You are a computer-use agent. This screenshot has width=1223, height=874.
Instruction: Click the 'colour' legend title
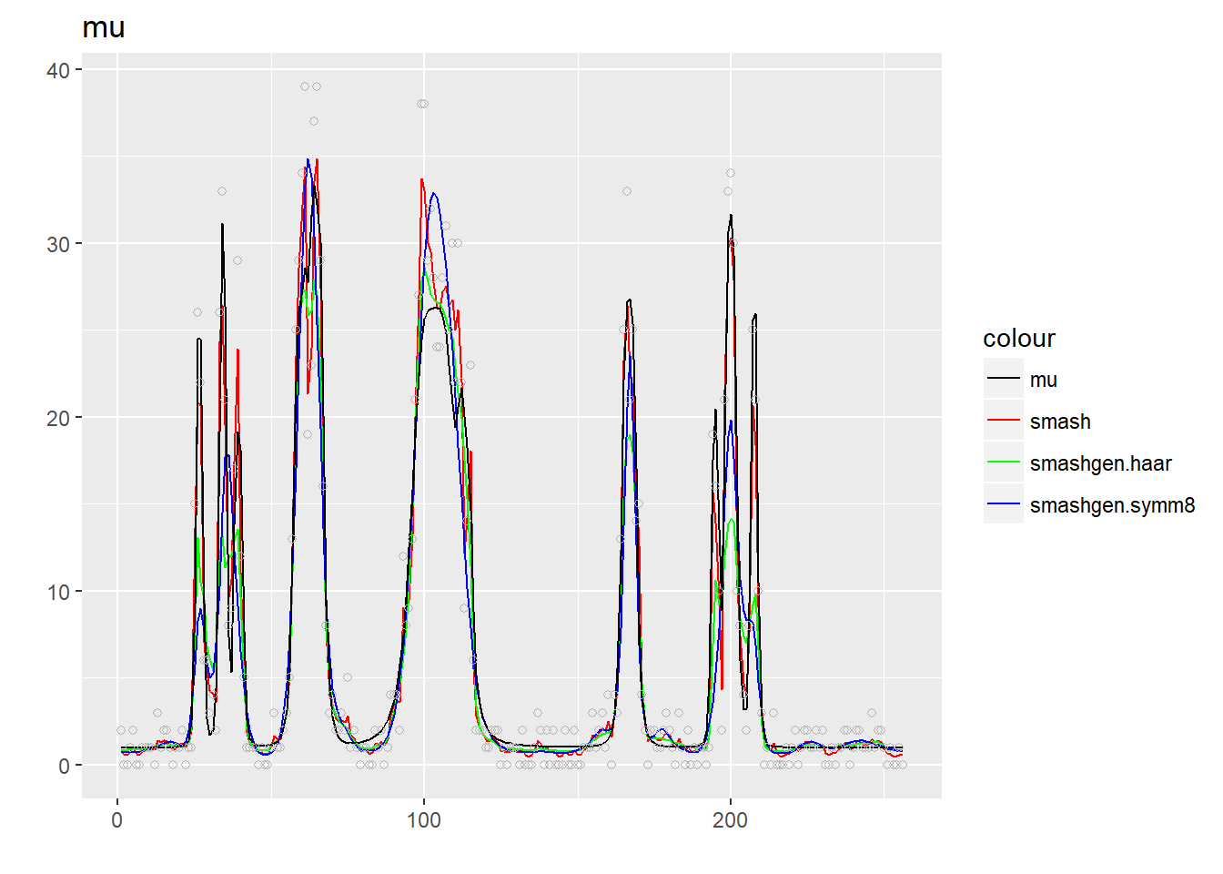1018,339
